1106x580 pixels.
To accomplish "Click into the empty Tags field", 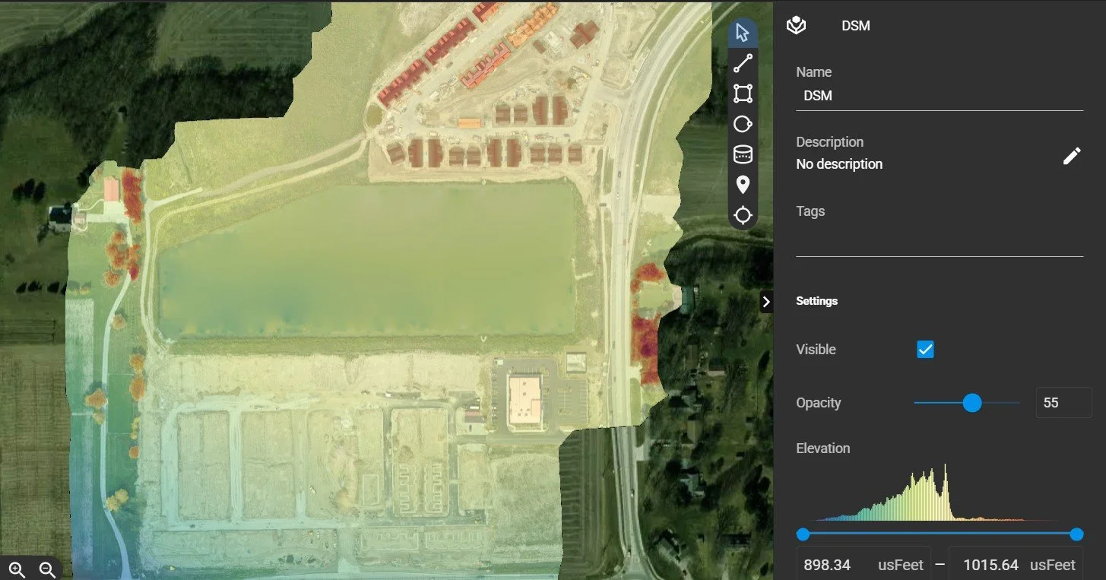I will pyautogui.click(x=940, y=240).
